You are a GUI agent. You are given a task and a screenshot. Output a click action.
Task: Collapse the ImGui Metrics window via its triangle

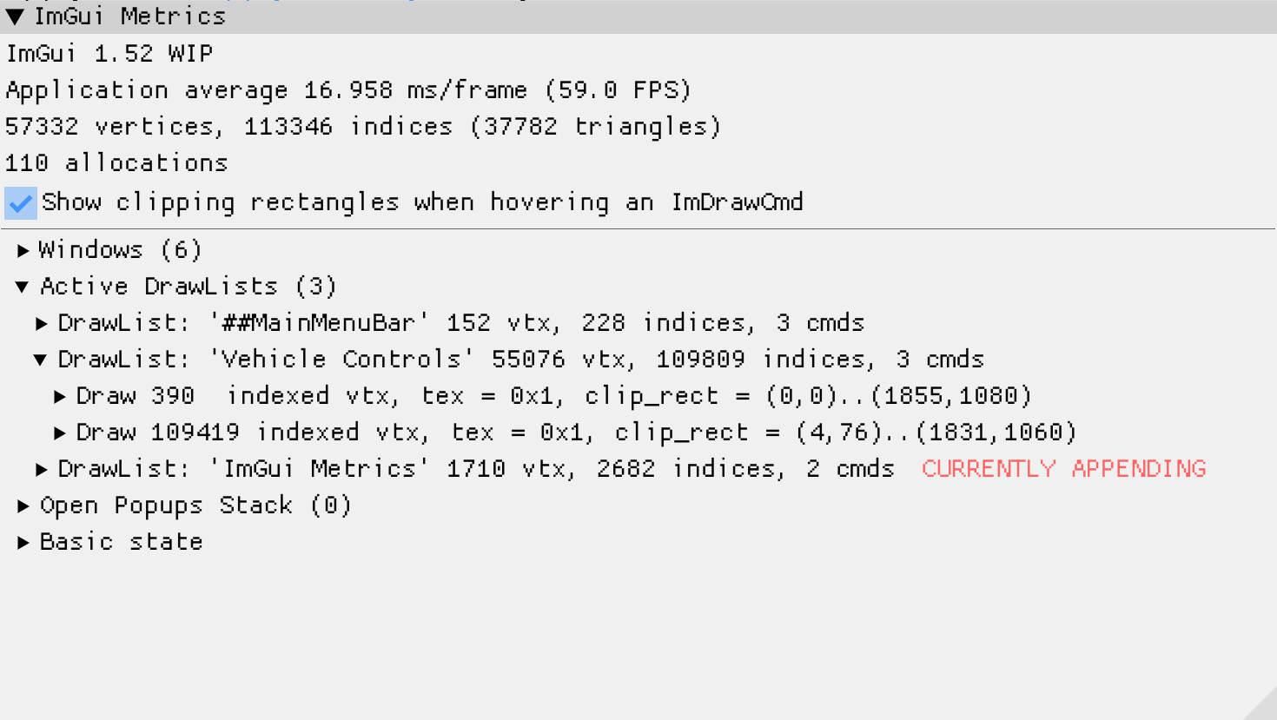(x=15, y=15)
